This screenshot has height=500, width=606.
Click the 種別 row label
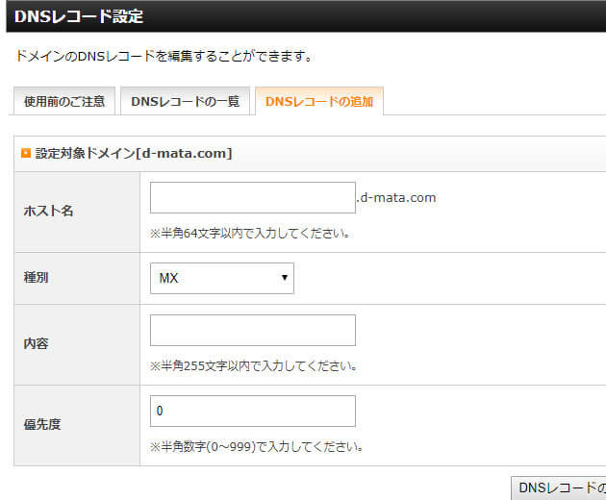37,278
